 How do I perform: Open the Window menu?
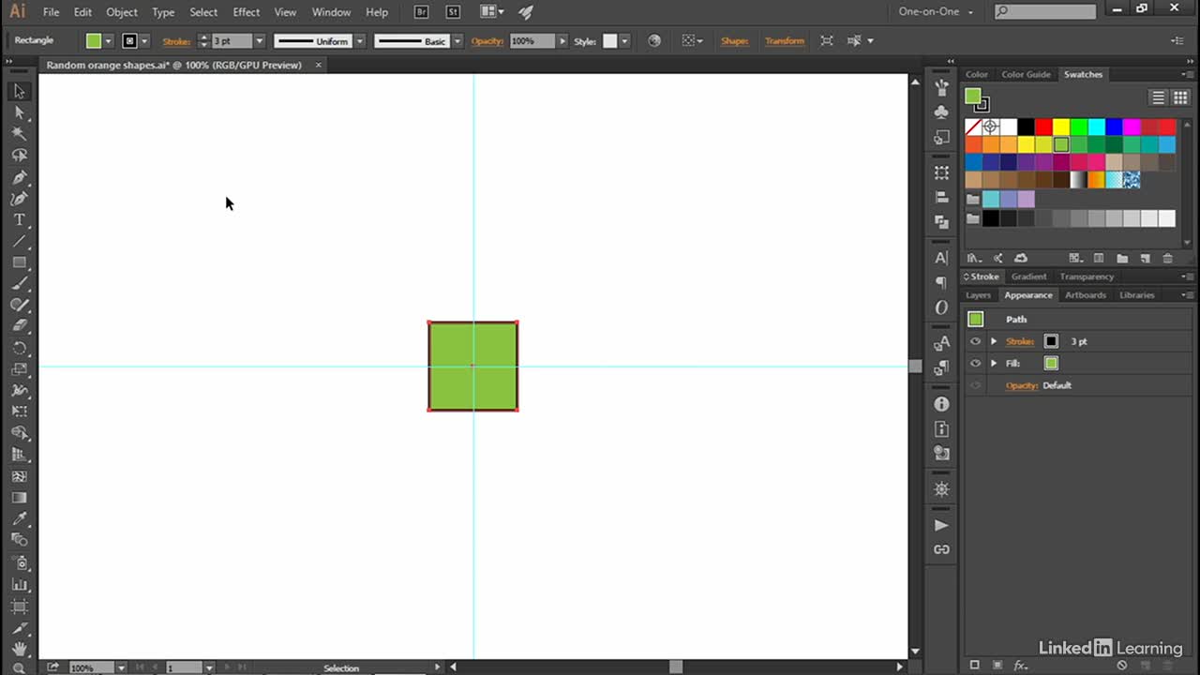(x=331, y=12)
